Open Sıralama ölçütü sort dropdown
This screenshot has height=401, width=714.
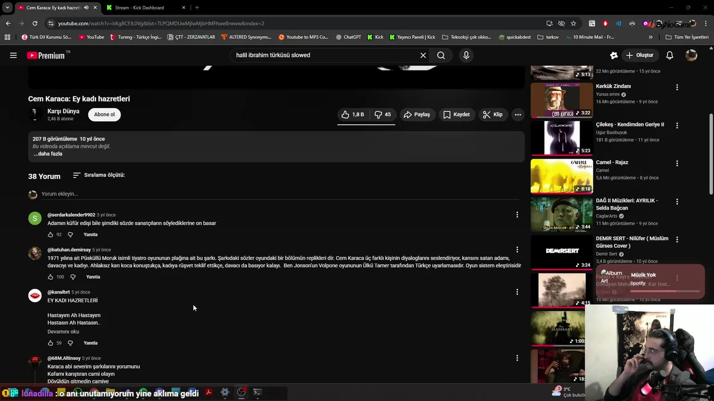(x=99, y=175)
